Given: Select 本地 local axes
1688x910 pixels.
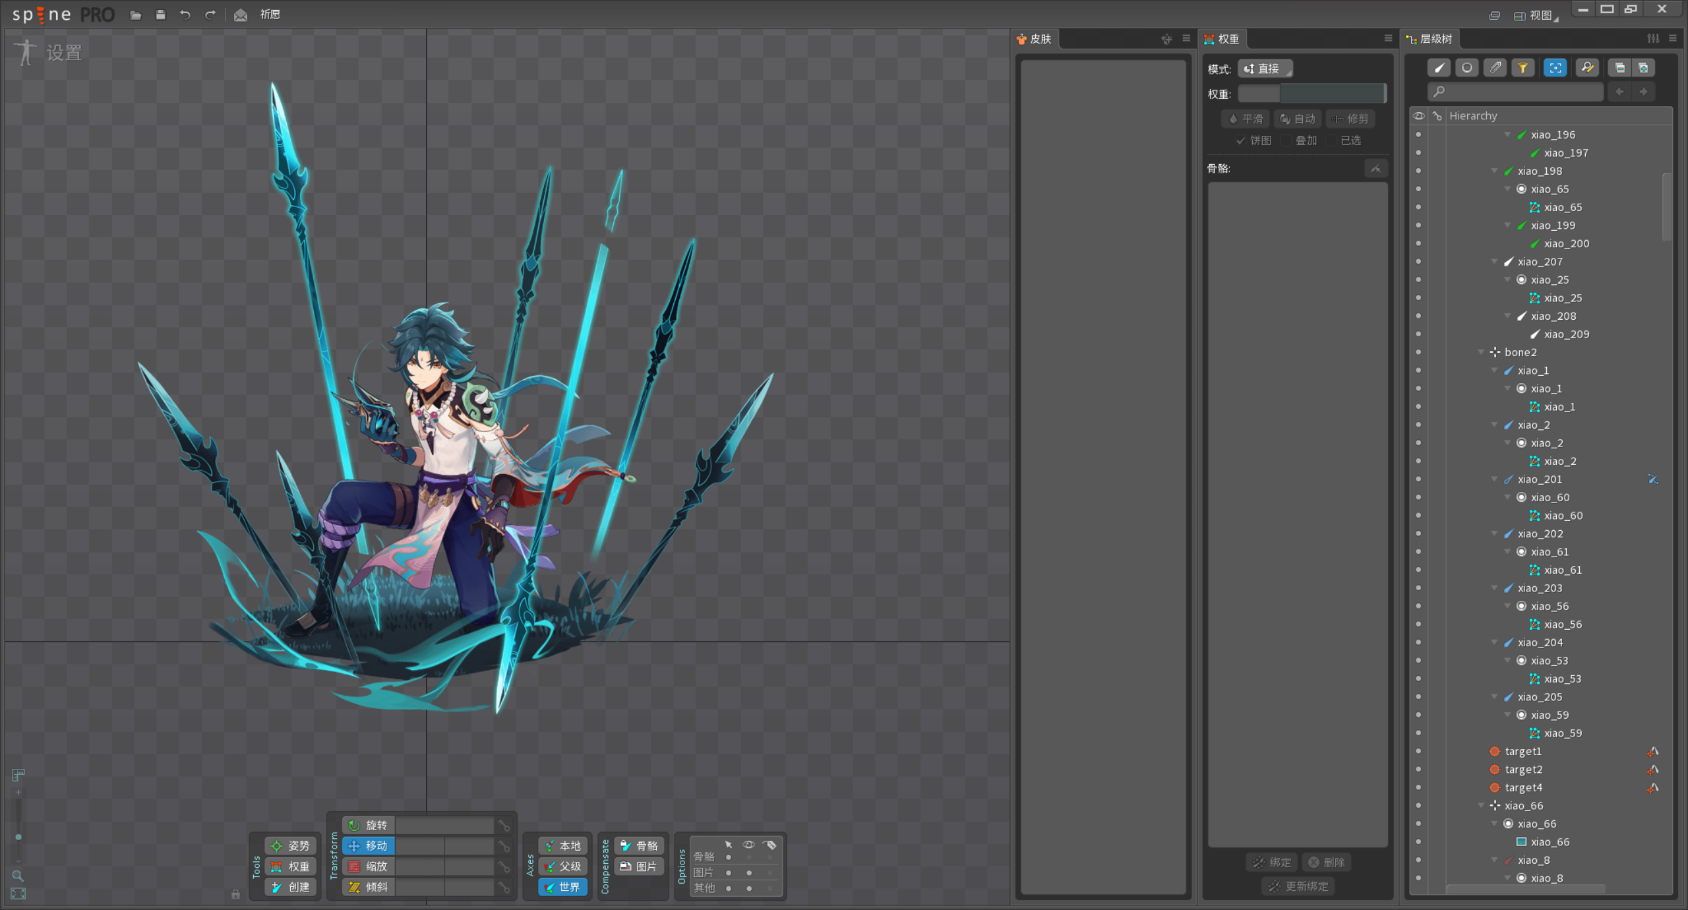Looking at the screenshot, I should [563, 846].
